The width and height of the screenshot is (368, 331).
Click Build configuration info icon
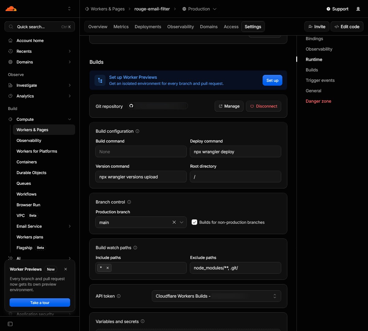pos(137,131)
